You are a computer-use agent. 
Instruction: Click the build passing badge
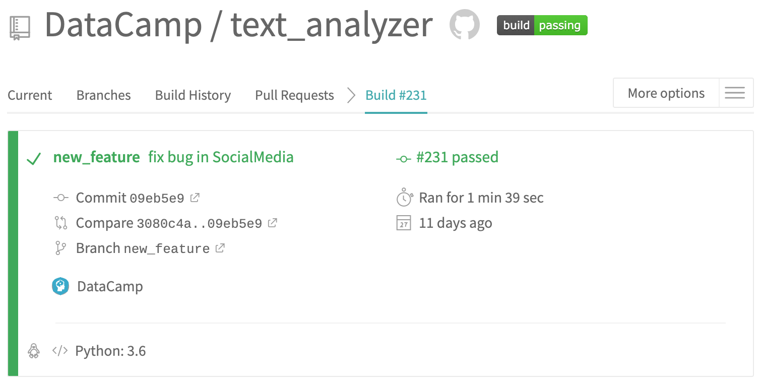pyautogui.click(x=542, y=25)
